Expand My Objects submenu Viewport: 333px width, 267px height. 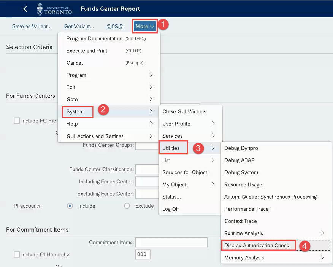click(x=190, y=184)
